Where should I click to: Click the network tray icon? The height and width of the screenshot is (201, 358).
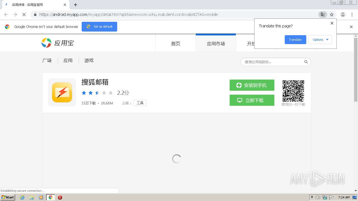pos(325,197)
